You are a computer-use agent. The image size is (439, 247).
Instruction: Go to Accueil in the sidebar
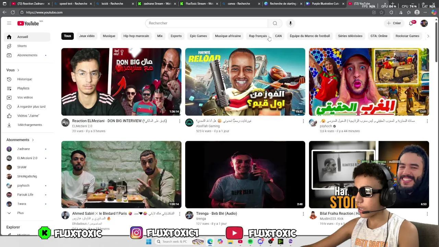point(27,37)
